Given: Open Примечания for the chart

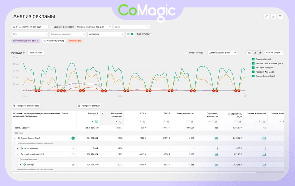Looking at the screenshot, I should [x=36, y=53].
